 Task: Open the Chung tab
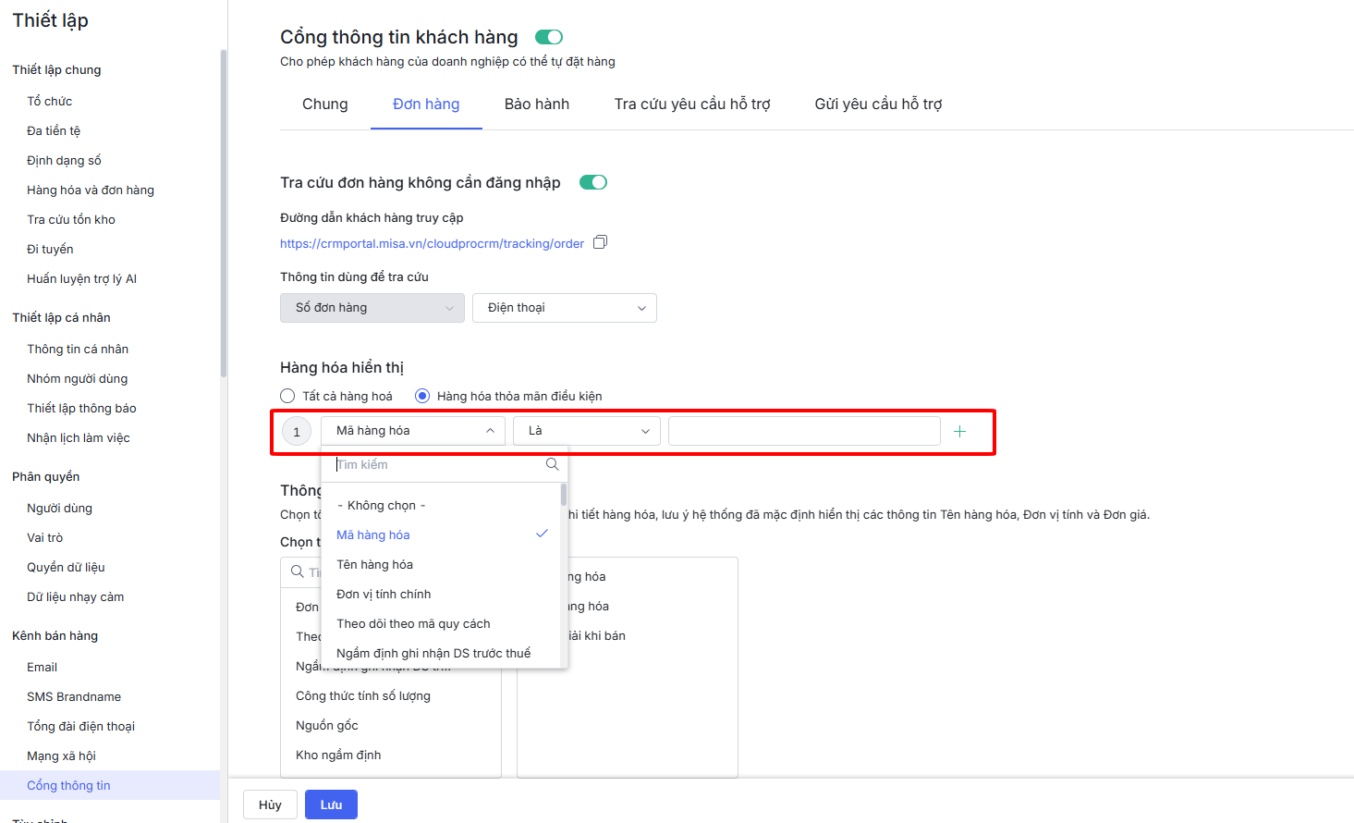tap(325, 104)
